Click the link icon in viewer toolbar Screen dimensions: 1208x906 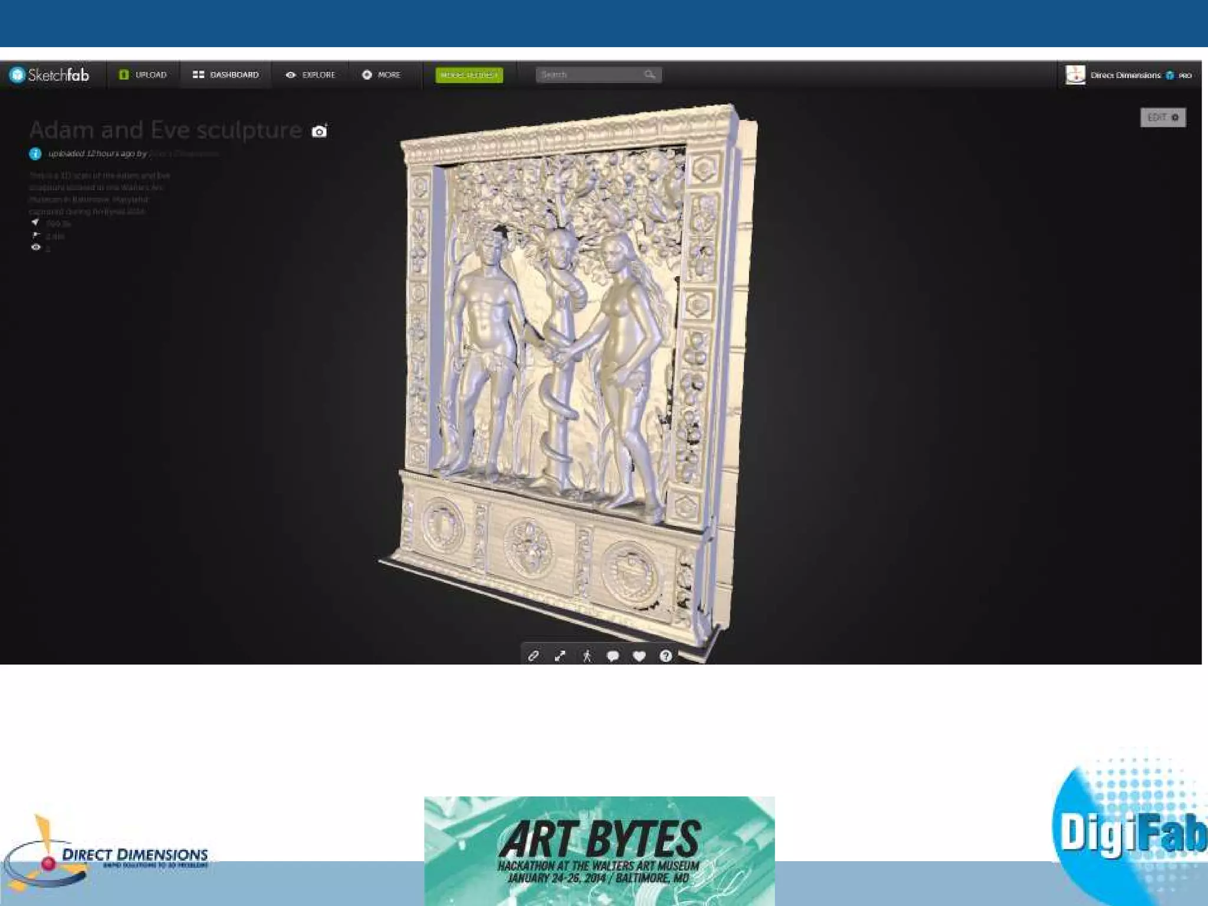tap(533, 655)
